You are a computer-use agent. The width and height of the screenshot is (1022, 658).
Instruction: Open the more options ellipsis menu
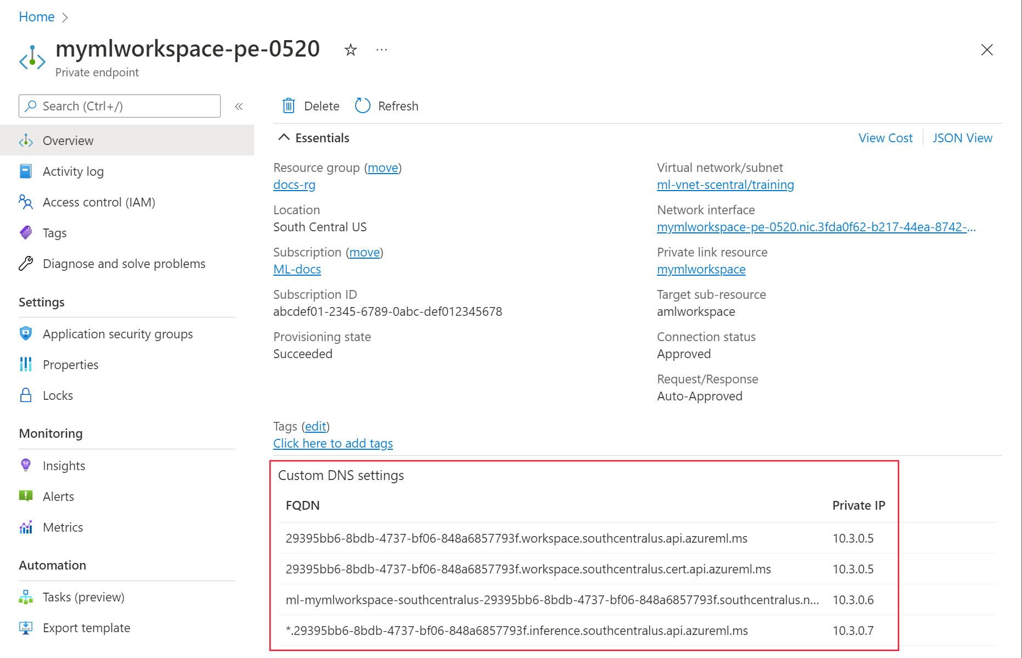tap(382, 50)
